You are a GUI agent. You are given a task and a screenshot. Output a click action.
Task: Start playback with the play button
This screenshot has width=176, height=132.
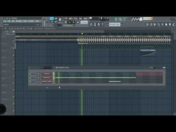pos(70,22)
